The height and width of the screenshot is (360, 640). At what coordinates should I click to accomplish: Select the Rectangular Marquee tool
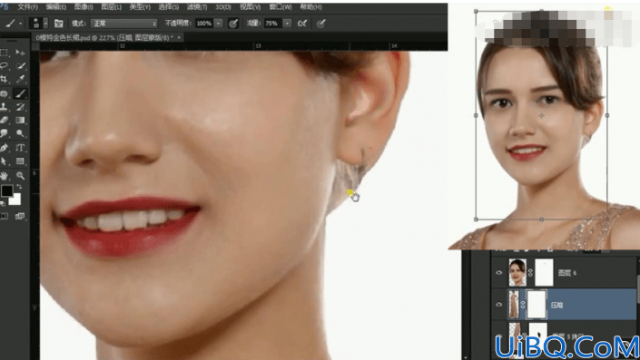point(5,53)
